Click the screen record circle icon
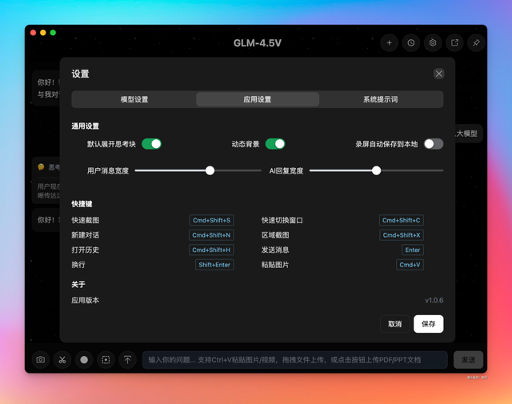 click(84, 359)
